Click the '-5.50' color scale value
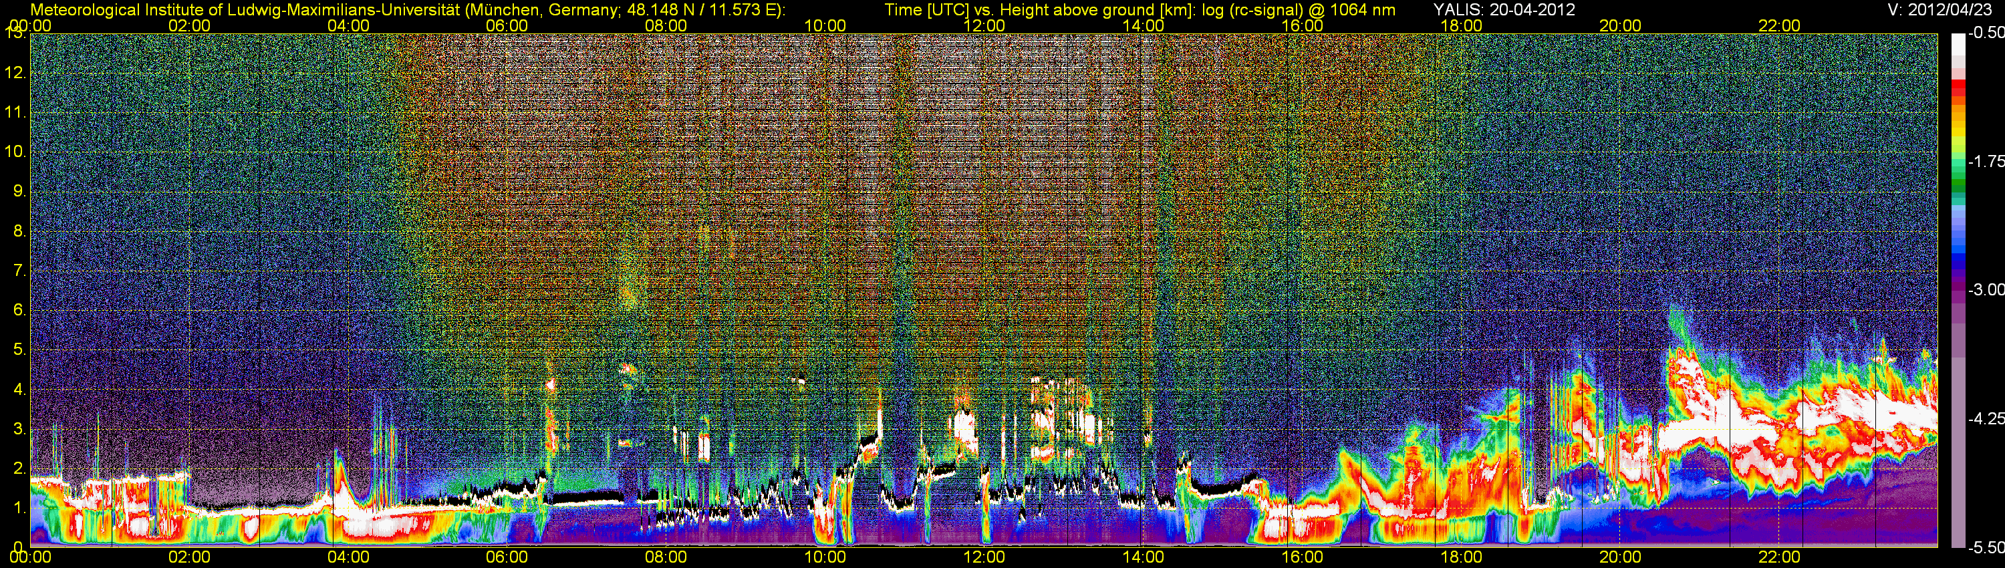 pyautogui.click(x=1986, y=547)
